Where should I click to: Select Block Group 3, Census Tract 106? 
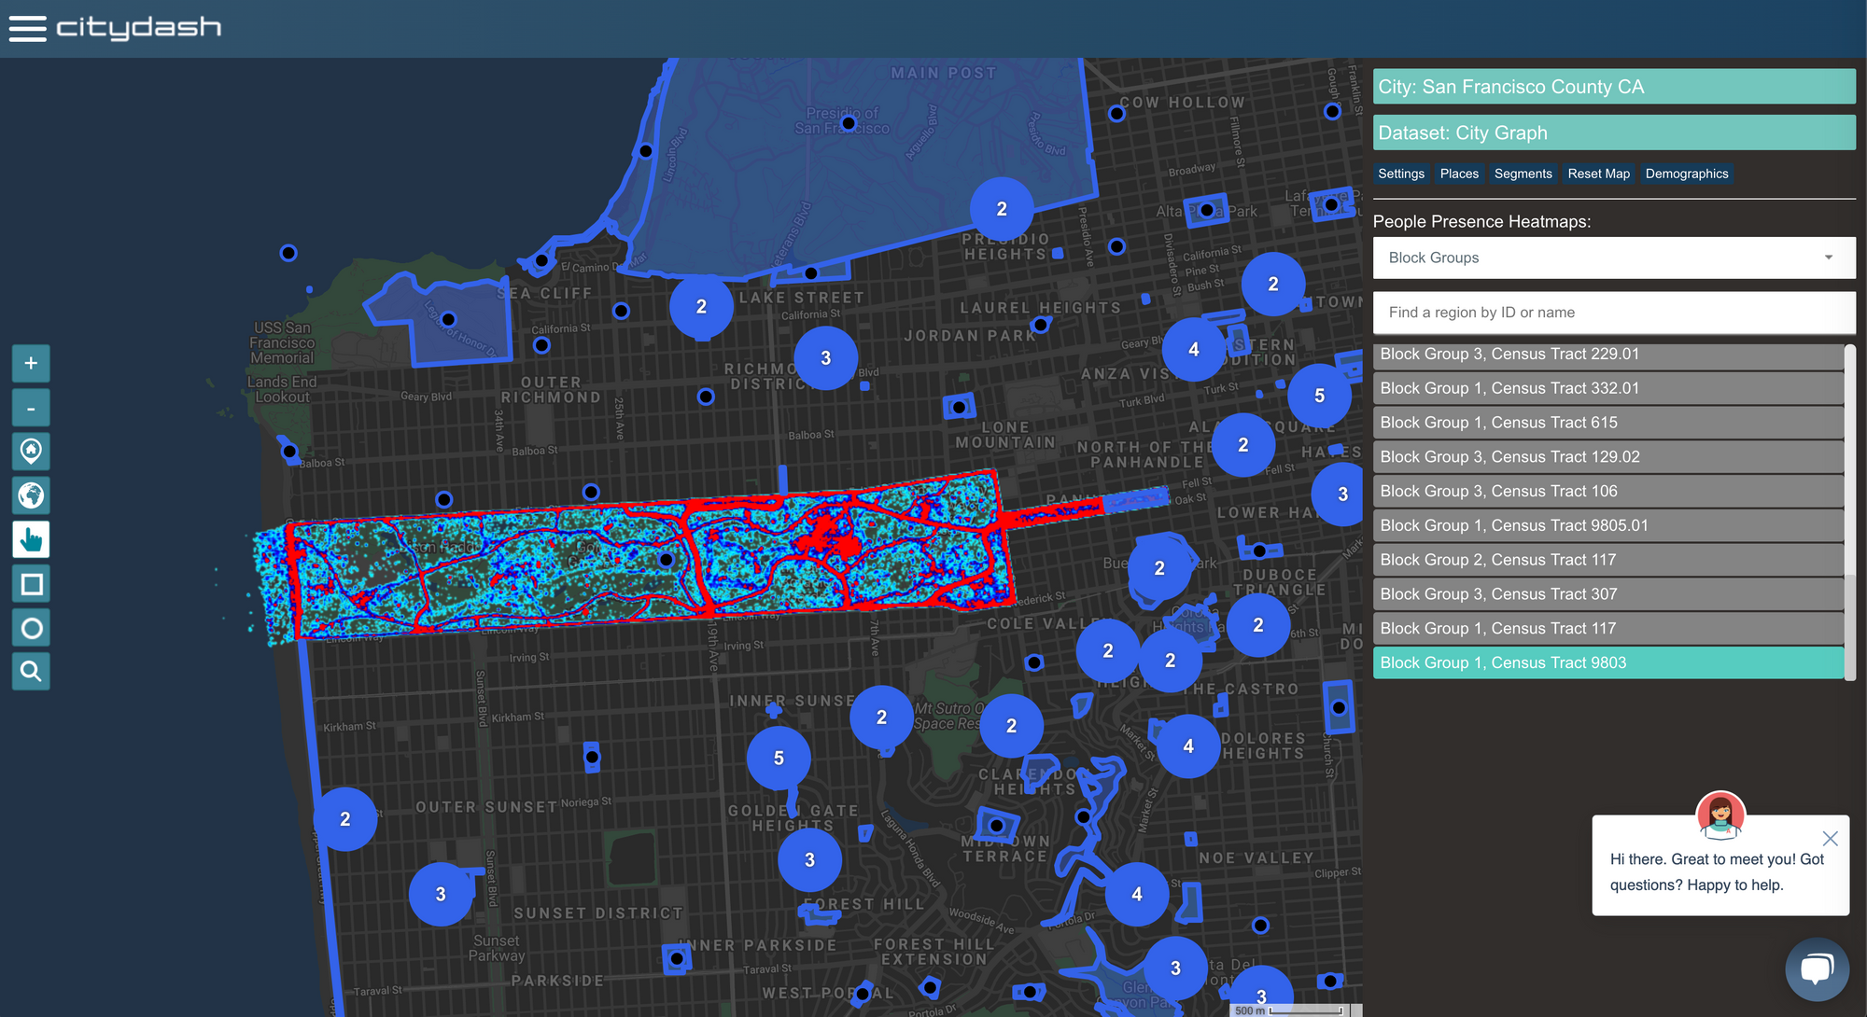point(1607,491)
